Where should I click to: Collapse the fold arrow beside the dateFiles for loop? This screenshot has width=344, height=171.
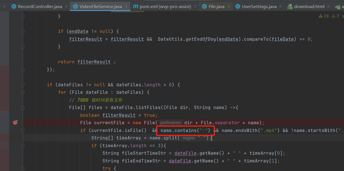coord(23,92)
